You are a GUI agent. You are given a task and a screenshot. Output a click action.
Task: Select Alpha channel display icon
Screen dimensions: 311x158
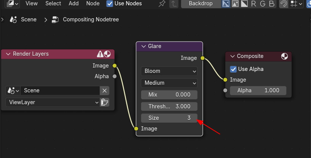[244, 3]
